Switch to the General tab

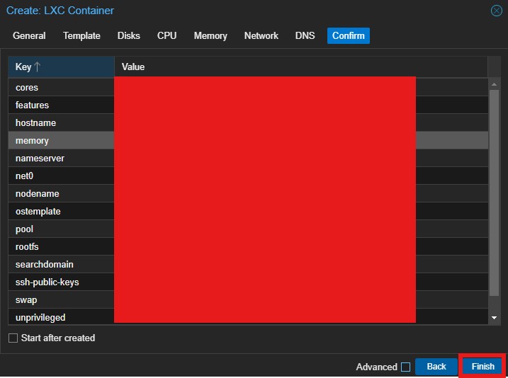tap(29, 35)
